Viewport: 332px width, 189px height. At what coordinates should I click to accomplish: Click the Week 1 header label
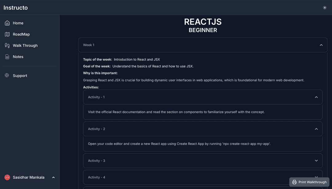click(89, 45)
